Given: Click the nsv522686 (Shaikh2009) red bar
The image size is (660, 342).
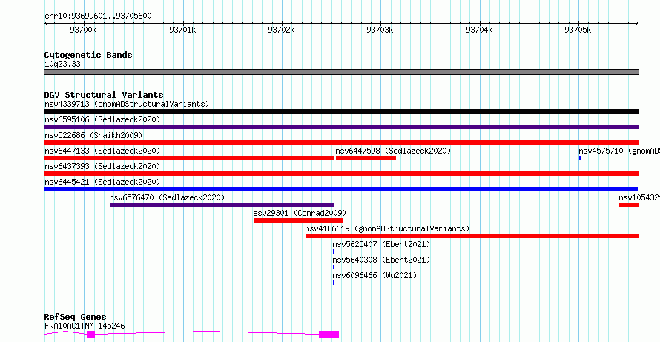Looking at the screenshot, I should point(341,142).
